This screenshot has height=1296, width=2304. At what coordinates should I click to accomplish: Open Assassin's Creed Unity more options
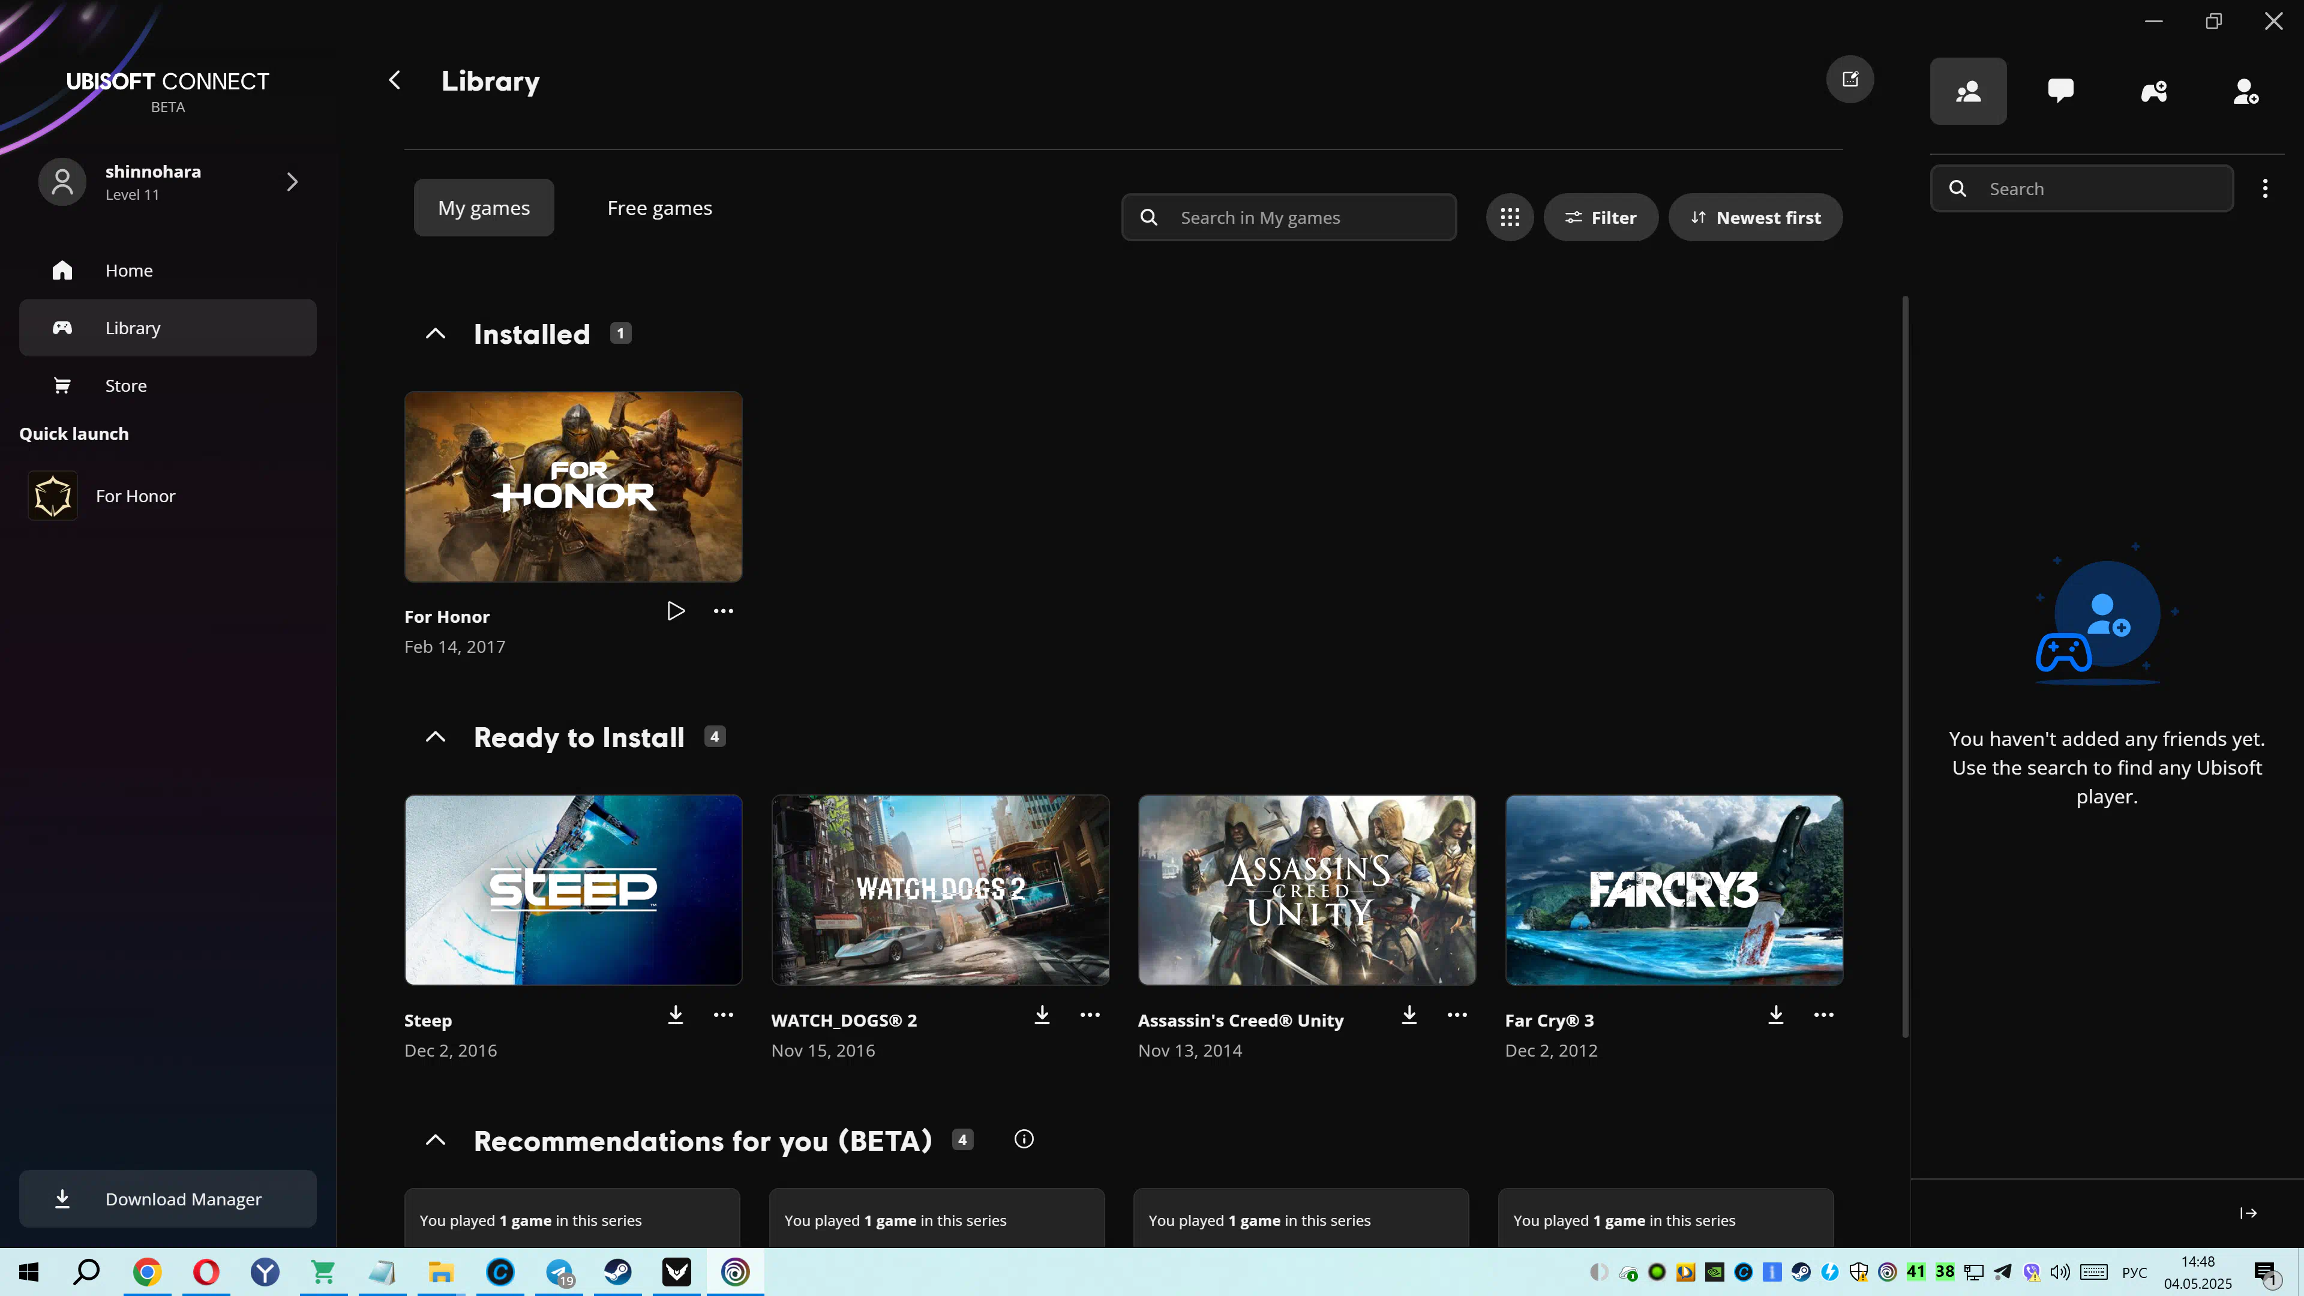tap(1457, 1014)
